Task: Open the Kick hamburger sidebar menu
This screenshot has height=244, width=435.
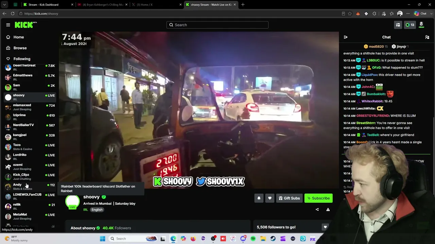Action: (x=8, y=25)
